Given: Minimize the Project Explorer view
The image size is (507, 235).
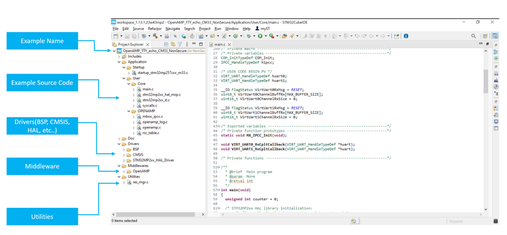Looking at the screenshot, I should pyautogui.click(x=194, y=44).
